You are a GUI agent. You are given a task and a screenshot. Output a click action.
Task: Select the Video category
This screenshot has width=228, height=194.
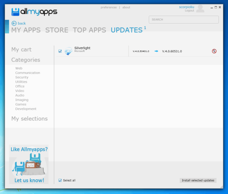[20, 91]
